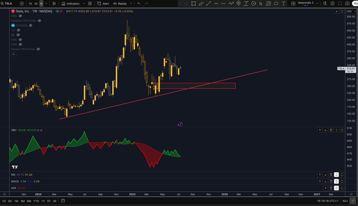
Task: Save the Seasonals 3 layout
Action: coord(306,5)
